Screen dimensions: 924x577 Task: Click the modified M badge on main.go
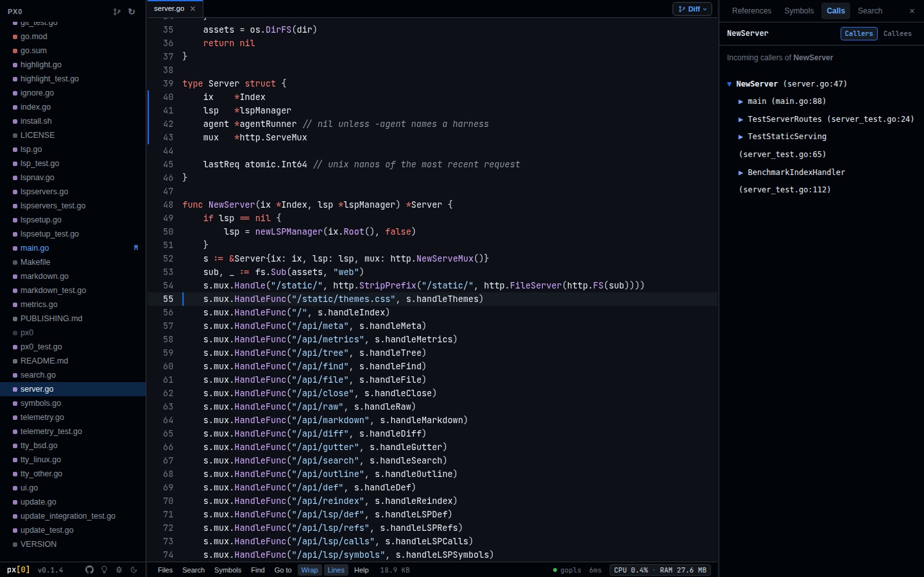pos(135,248)
